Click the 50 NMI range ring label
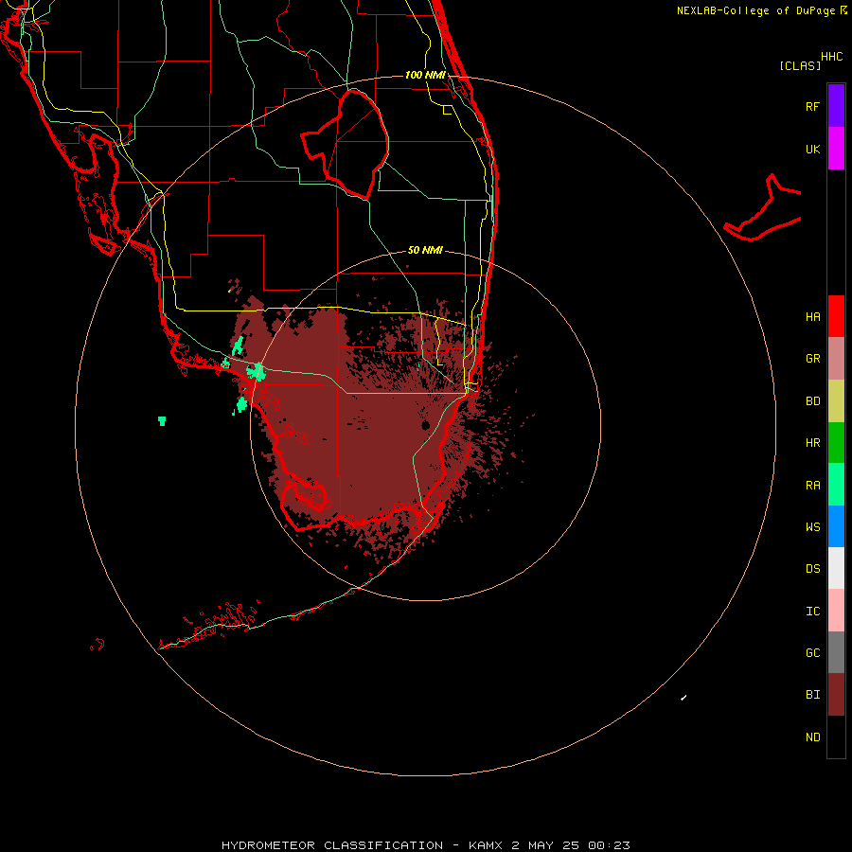Screen dimensions: 852x852 425,251
